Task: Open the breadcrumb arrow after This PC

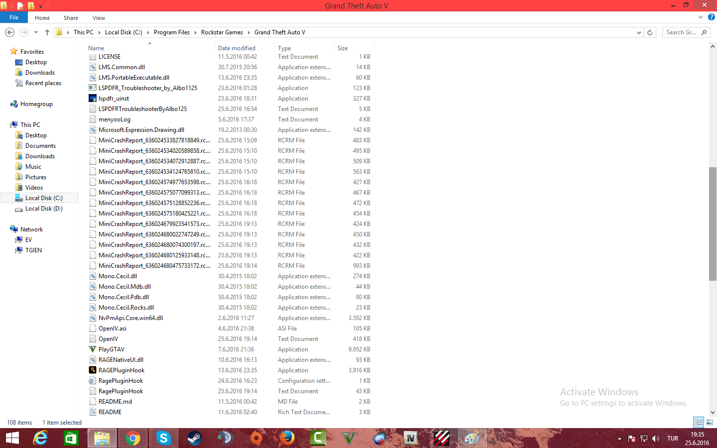Action: click(x=99, y=32)
